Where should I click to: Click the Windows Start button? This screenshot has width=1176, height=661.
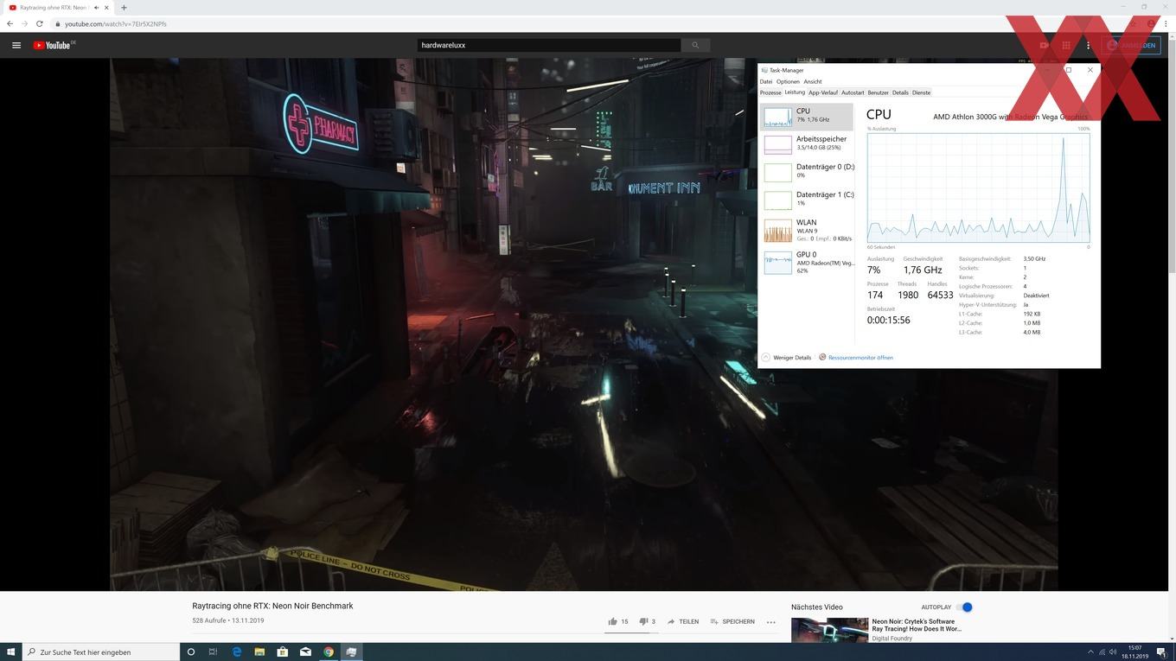coord(11,651)
